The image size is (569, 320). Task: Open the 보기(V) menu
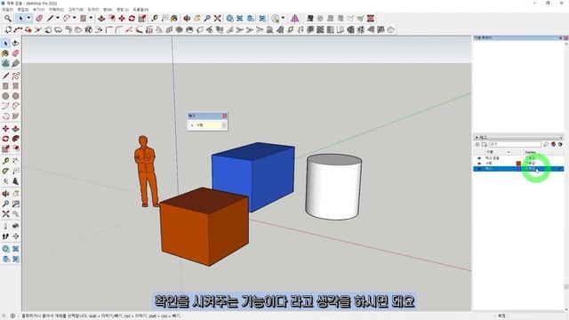[38, 10]
